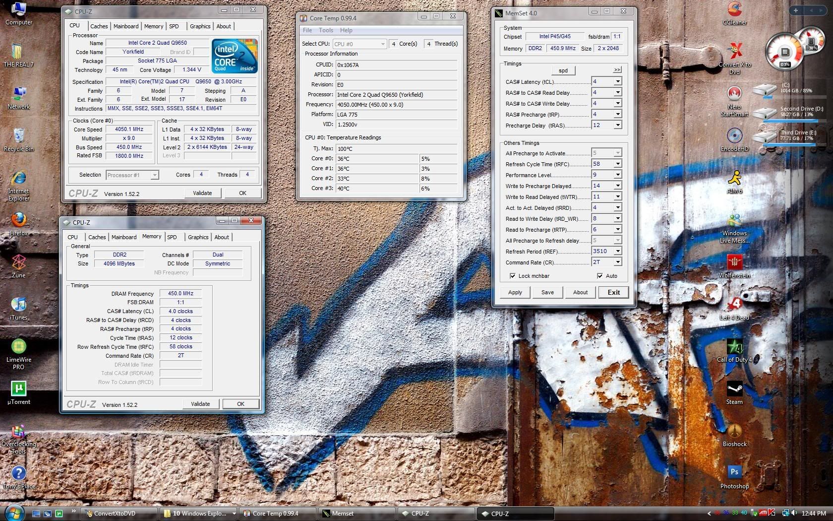Switch to Mainboard tab in top CPU-Z
Viewport: 833px width, 521px height.
(x=126, y=26)
